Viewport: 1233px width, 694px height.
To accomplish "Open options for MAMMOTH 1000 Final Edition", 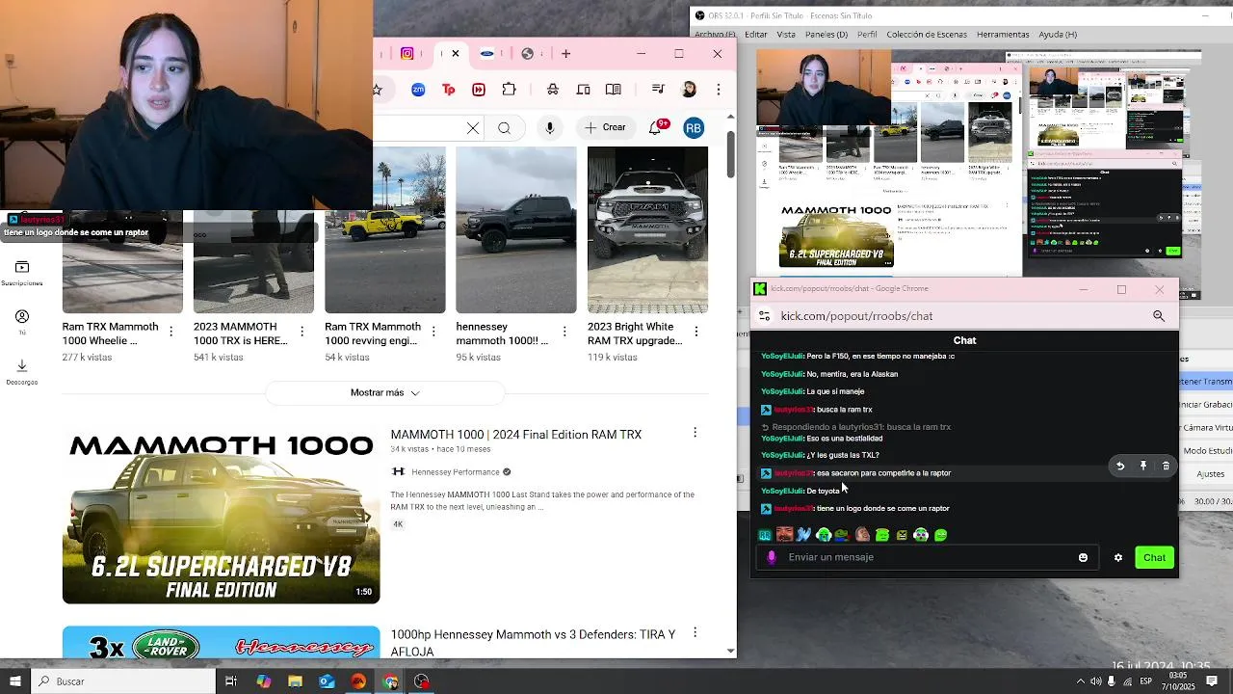I will click(x=695, y=433).
